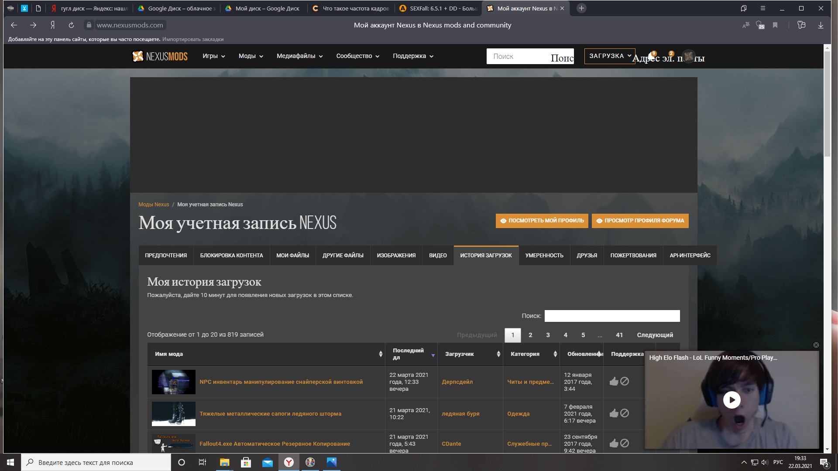The image size is (838, 471).
Task: Open notifications bell with 9 badge
Action: click(x=651, y=56)
